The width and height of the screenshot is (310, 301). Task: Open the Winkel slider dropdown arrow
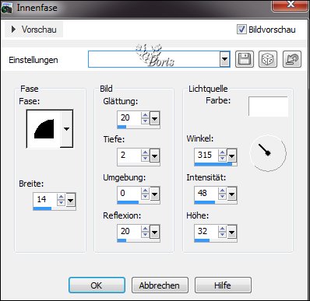[x=231, y=156]
